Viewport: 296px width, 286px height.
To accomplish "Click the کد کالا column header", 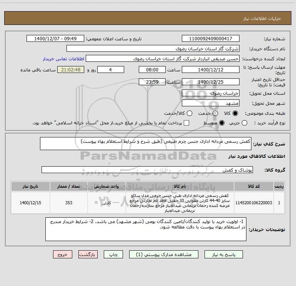I will (x=254, y=186).
